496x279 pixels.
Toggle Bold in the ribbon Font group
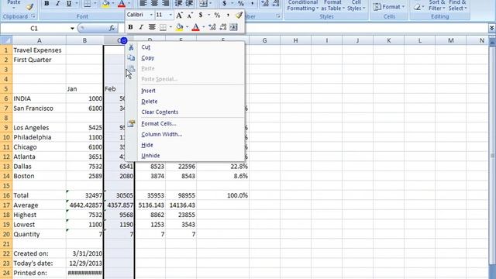pyautogui.click(x=46, y=3)
